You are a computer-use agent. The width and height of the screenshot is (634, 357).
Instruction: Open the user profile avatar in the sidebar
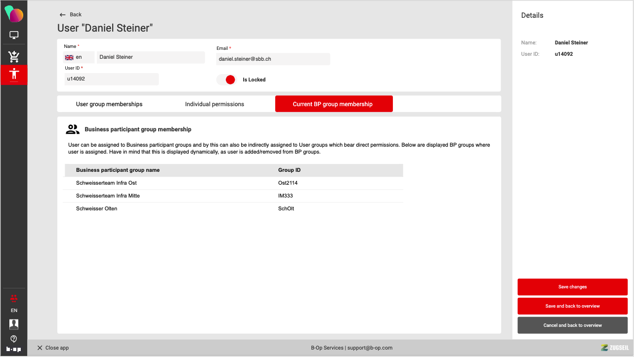[x=14, y=324]
